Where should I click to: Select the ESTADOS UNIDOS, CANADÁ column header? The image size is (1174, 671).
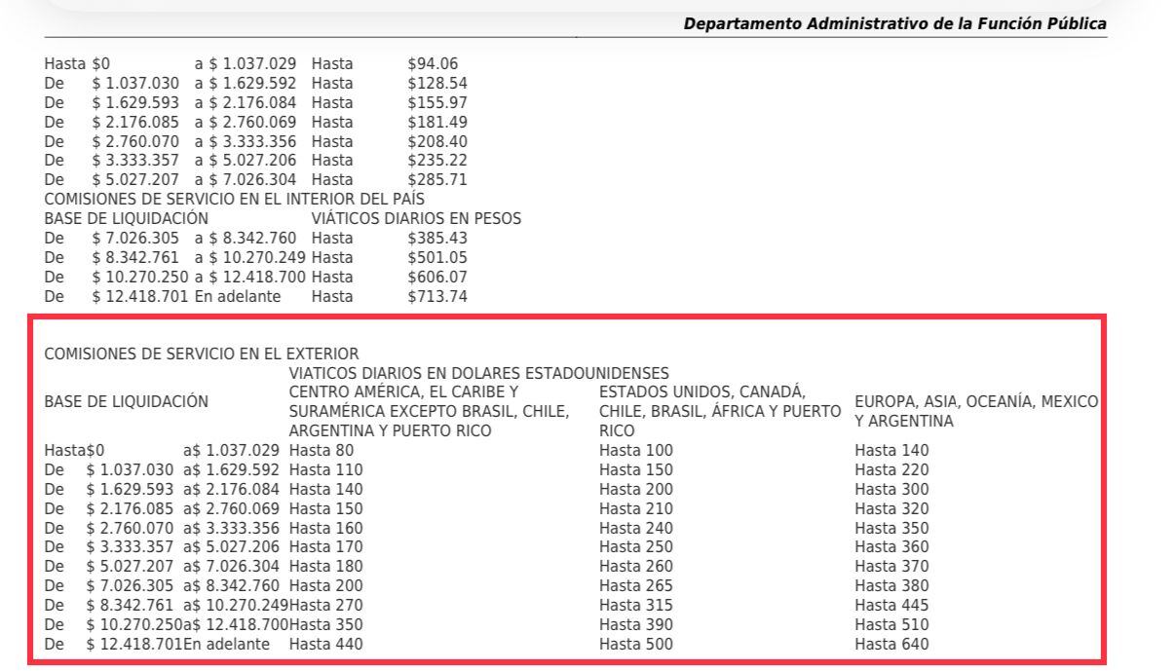click(719, 411)
